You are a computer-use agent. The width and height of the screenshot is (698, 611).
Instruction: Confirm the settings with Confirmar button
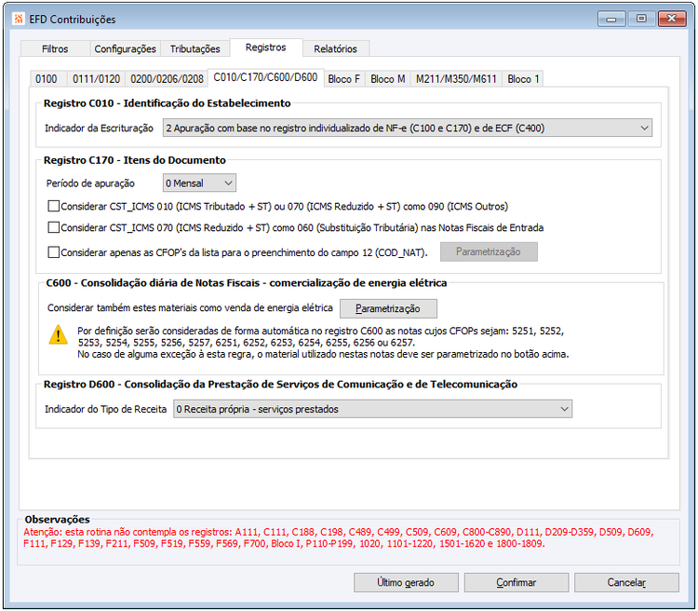pos(517,582)
